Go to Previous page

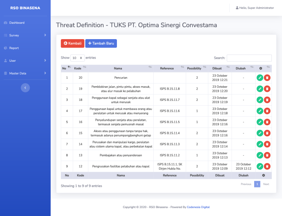tap(246, 184)
